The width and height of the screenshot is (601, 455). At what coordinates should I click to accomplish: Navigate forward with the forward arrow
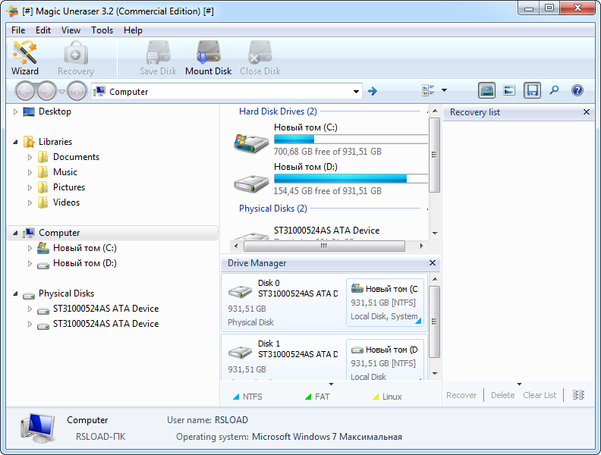click(47, 91)
